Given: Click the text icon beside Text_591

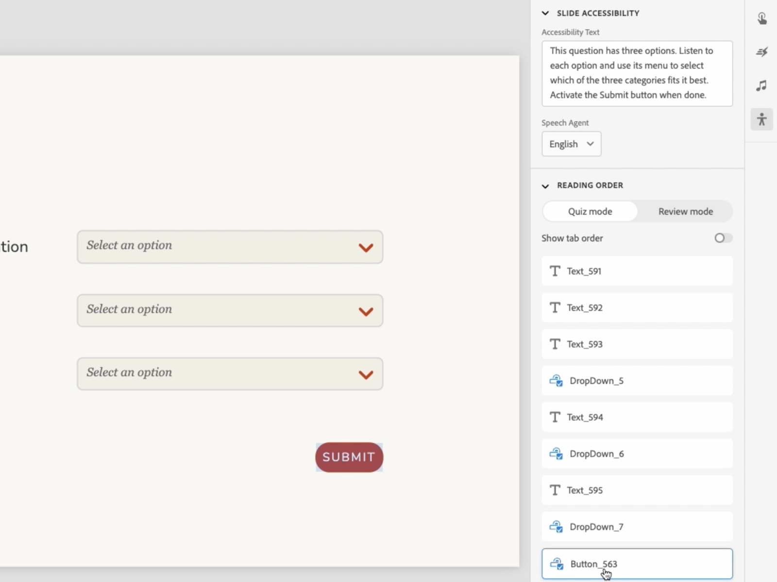Looking at the screenshot, I should point(555,271).
